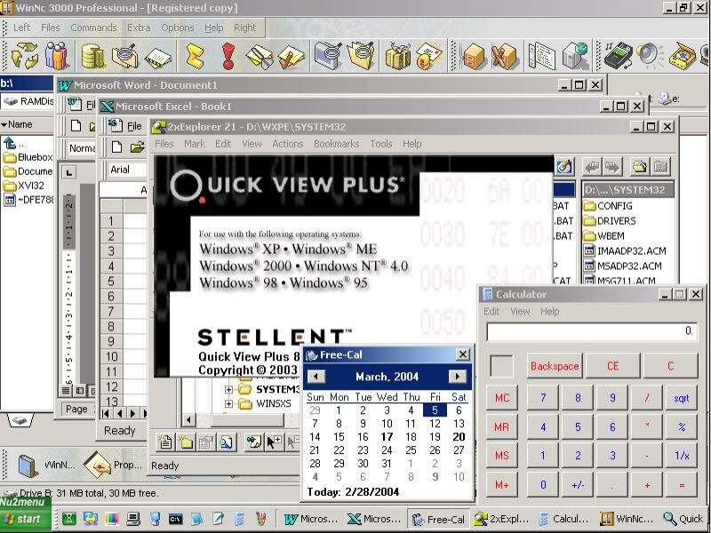Open the Extra menu in WinNc

tap(139, 28)
